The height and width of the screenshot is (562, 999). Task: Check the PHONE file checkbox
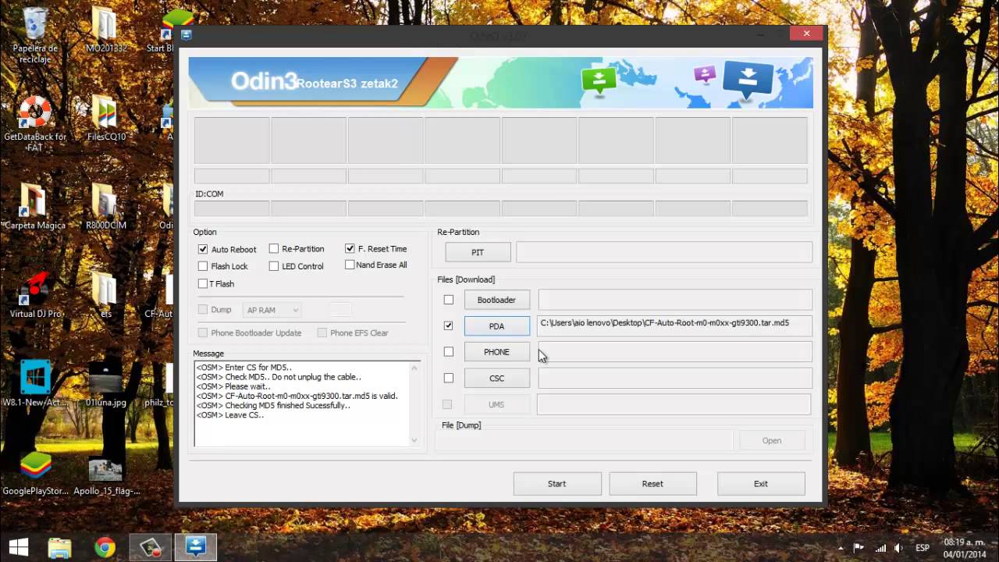448,352
